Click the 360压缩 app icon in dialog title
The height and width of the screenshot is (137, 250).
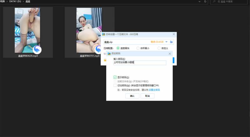pos(104,34)
